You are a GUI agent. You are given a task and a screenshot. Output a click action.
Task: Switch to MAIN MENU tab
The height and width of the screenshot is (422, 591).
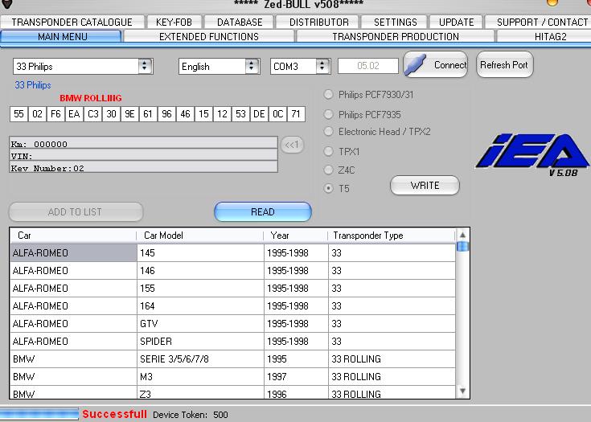pyautogui.click(x=61, y=36)
